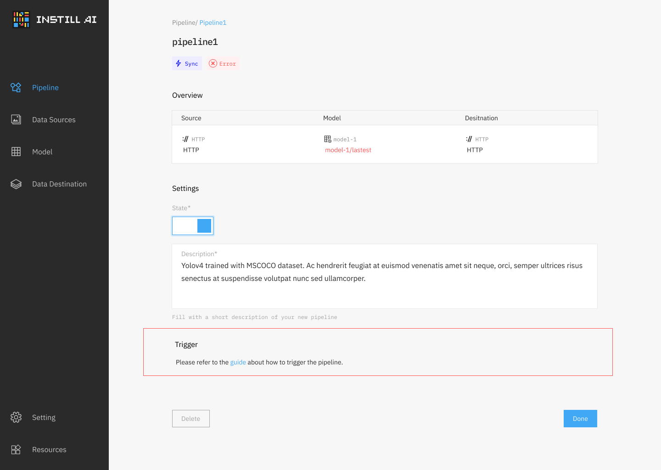Open Settings via the gear icon
This screenshot has width=661, height=470.
click(x=16, y=417)
